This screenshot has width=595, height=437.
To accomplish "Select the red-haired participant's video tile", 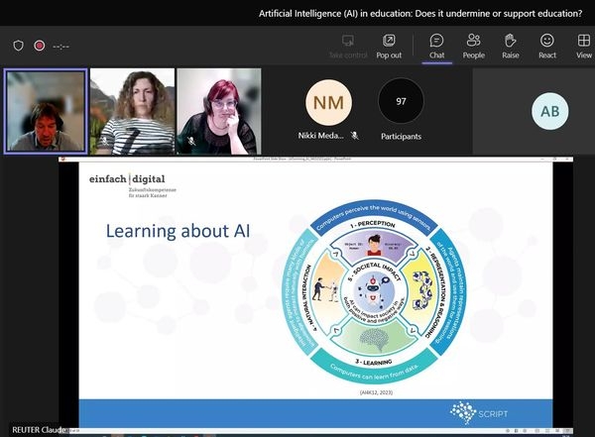I will click(x=219, y=112).
